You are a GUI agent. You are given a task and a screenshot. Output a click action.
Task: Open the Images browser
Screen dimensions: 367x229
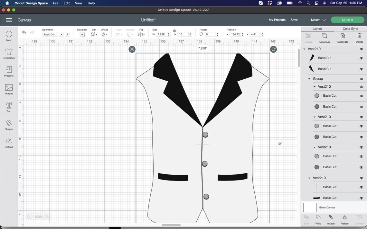[9, 89]
